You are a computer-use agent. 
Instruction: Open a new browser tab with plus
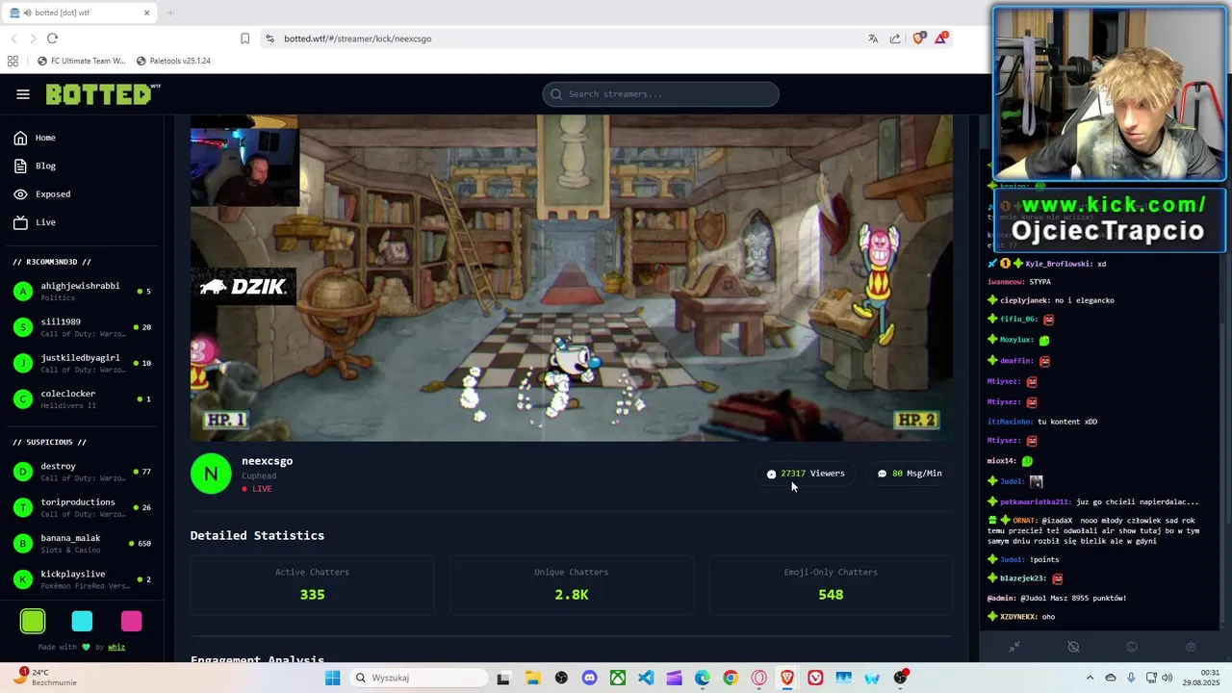[170, 13]
